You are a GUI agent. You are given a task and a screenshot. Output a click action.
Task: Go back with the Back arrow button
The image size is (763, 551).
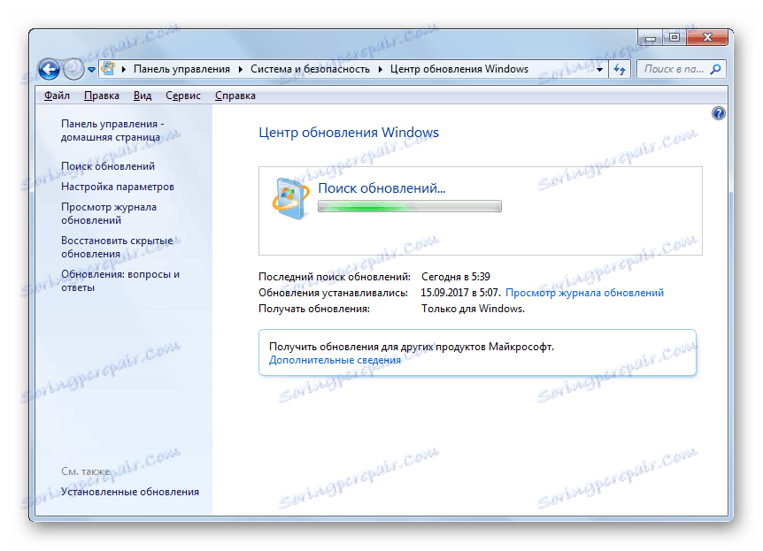click(x=50, y=69)
